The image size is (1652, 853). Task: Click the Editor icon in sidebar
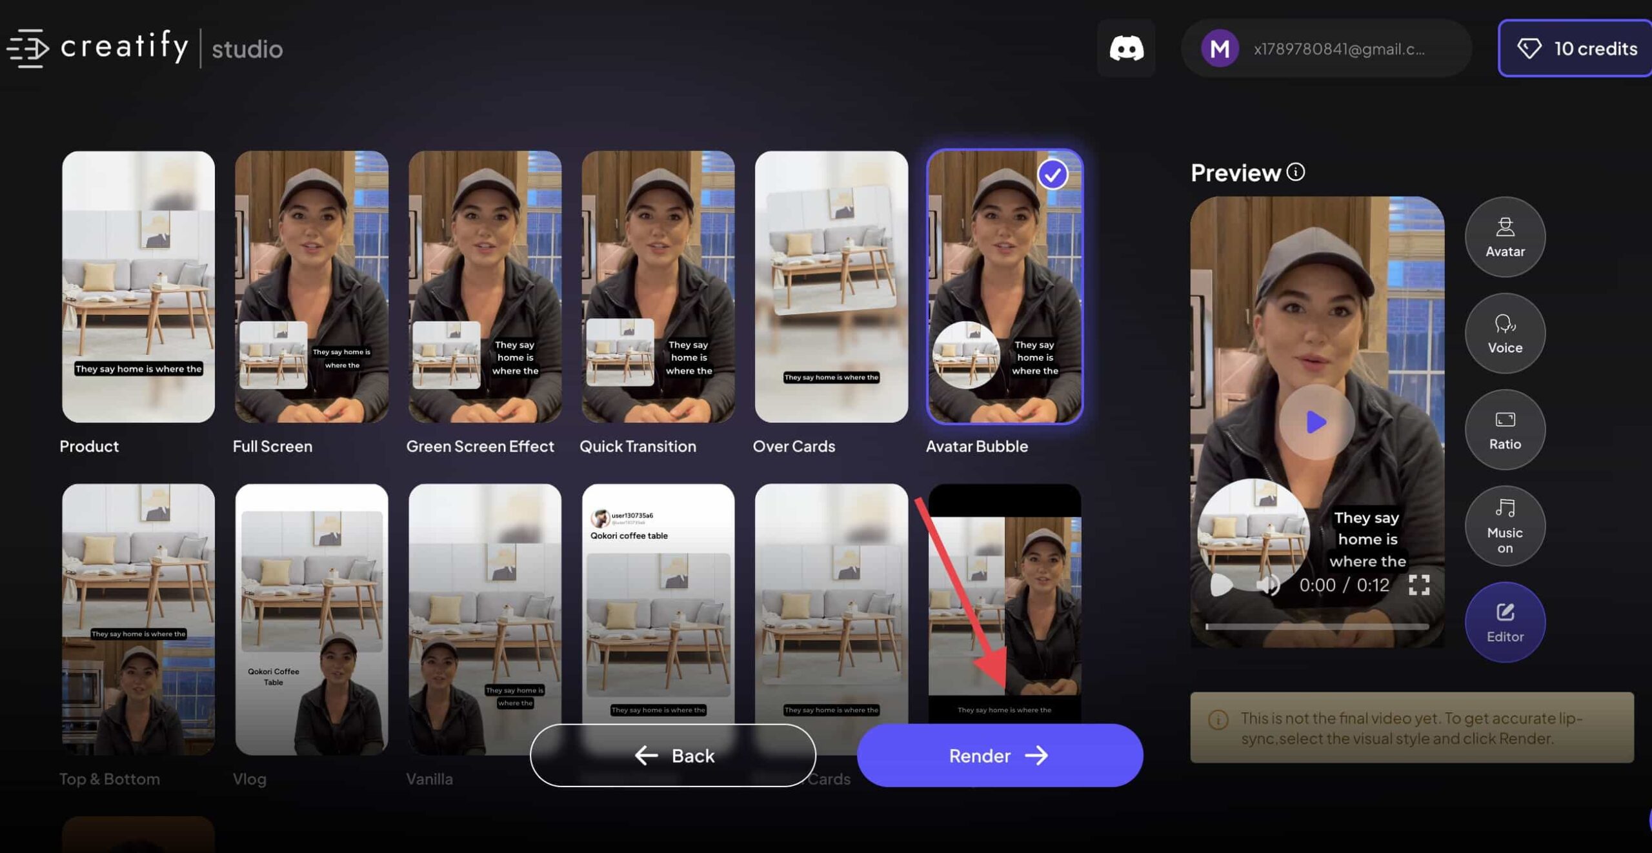pos(1505,623)
